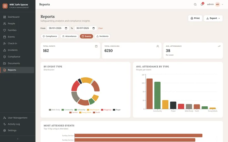Click the top Sunday Service bar
The width and height of the screenshot is (228, 142).
(138, 135)
